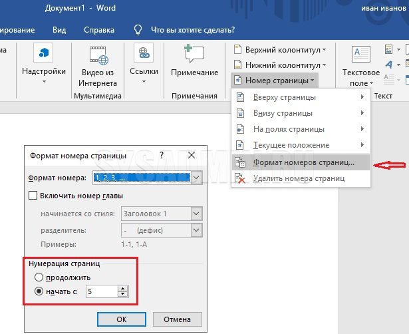The width and height of the screenshot is (409, 334).
Task: Increase начать с value with up arrow
Action: tap(122, 288)
